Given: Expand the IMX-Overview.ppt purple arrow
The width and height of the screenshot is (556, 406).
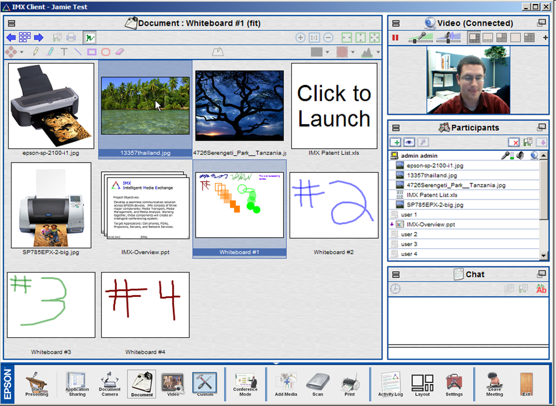Looking at the screenshot, I should point(392,224).
